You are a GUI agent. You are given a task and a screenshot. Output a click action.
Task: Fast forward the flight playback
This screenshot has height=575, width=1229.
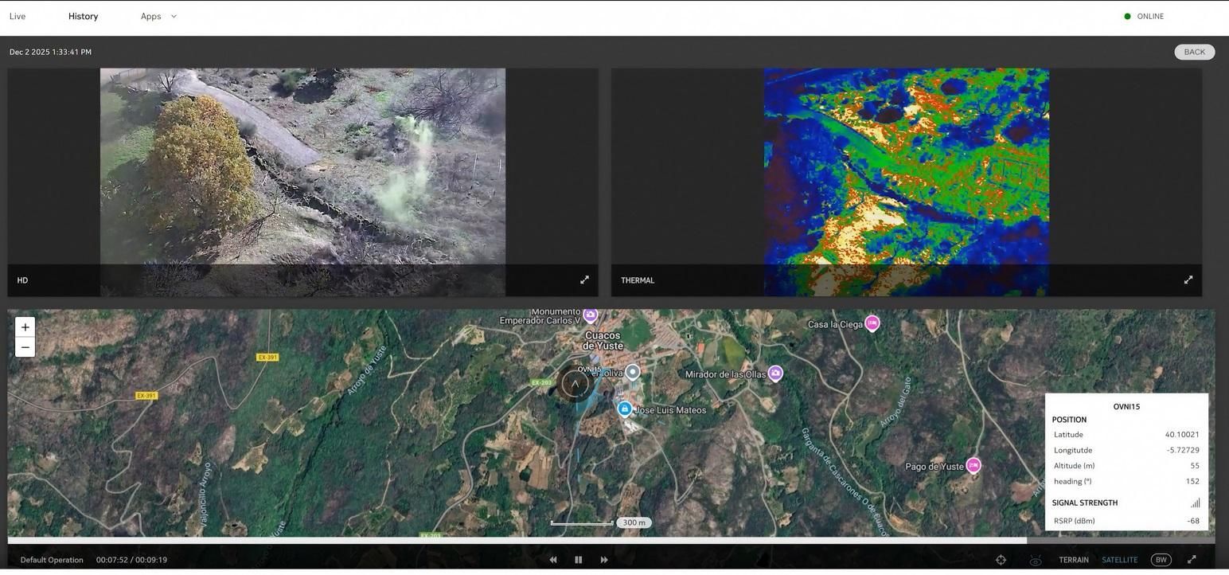coord(604,560)
